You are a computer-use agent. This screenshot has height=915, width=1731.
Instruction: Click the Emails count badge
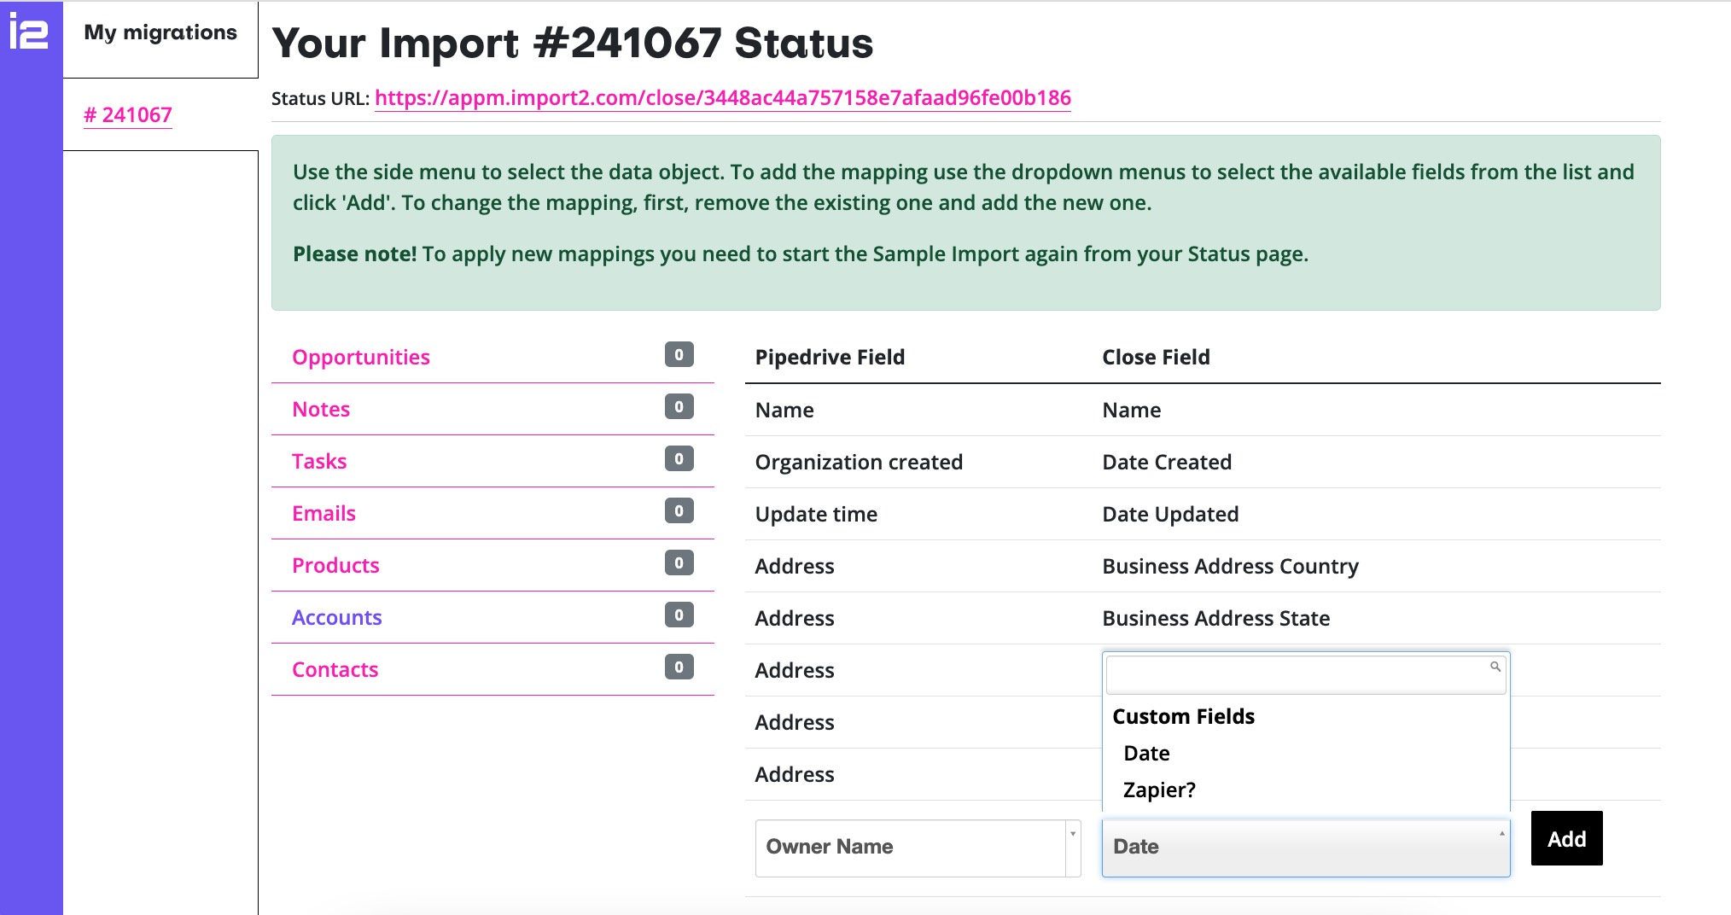click(679, 511)
